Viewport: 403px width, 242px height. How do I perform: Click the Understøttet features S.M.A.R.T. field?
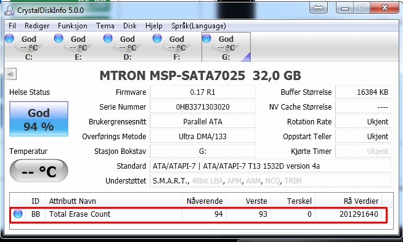point(271,181)
